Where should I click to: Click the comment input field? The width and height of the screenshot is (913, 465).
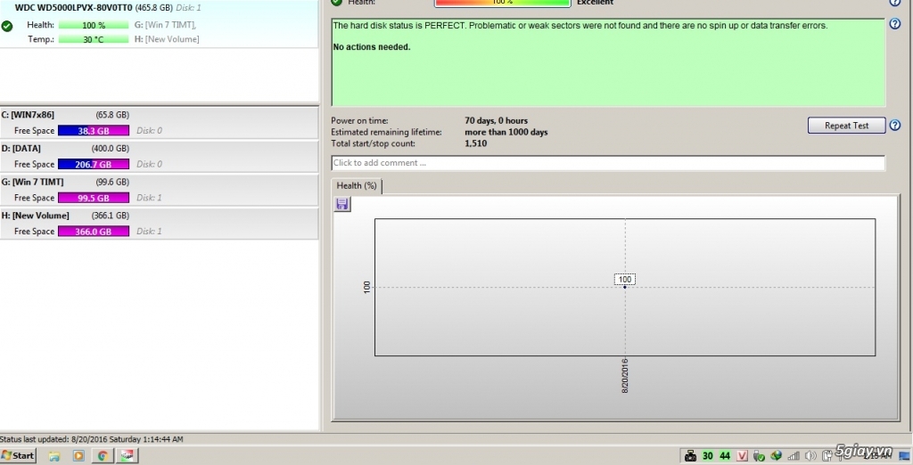607,163
